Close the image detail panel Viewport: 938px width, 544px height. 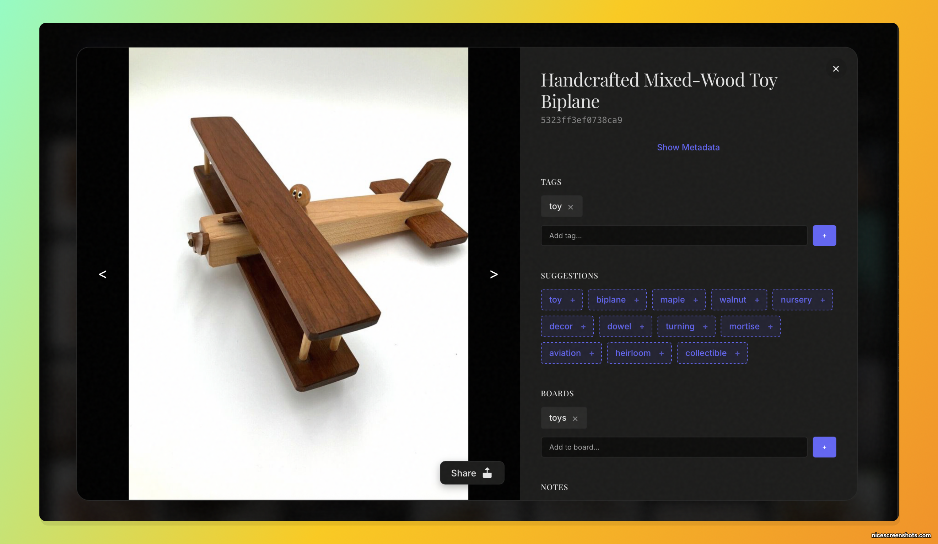point(836,69)
